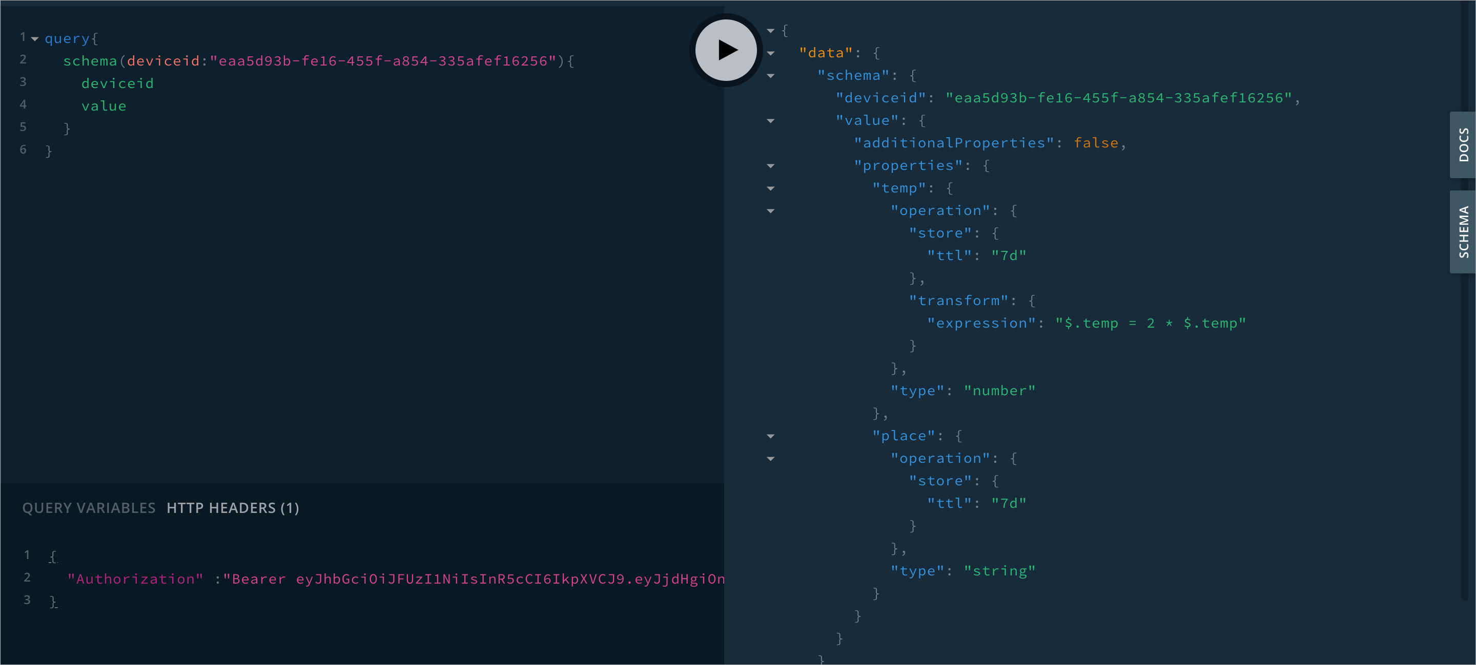Click the Bearer token value in the headers
Viewport: 1476px width, 665px height.
[x=473, y=578]
